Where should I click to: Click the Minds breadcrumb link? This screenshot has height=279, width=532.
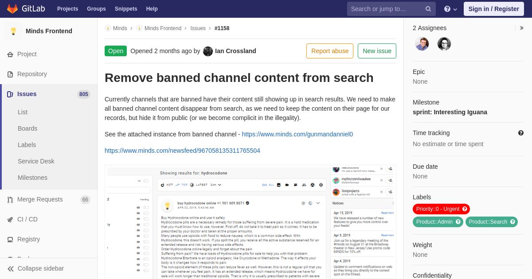(x=120, y=28)
